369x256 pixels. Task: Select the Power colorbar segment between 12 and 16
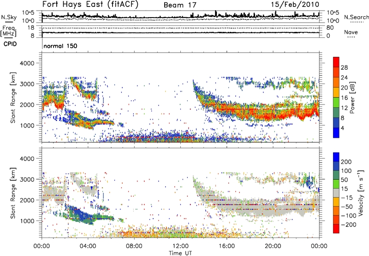pyautogui.click(x=336, y=103)
